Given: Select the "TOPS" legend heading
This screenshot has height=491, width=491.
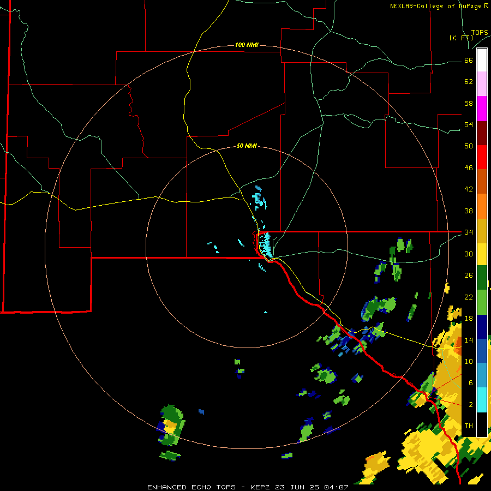Looking at the screenshot, I should pos(480,33).
